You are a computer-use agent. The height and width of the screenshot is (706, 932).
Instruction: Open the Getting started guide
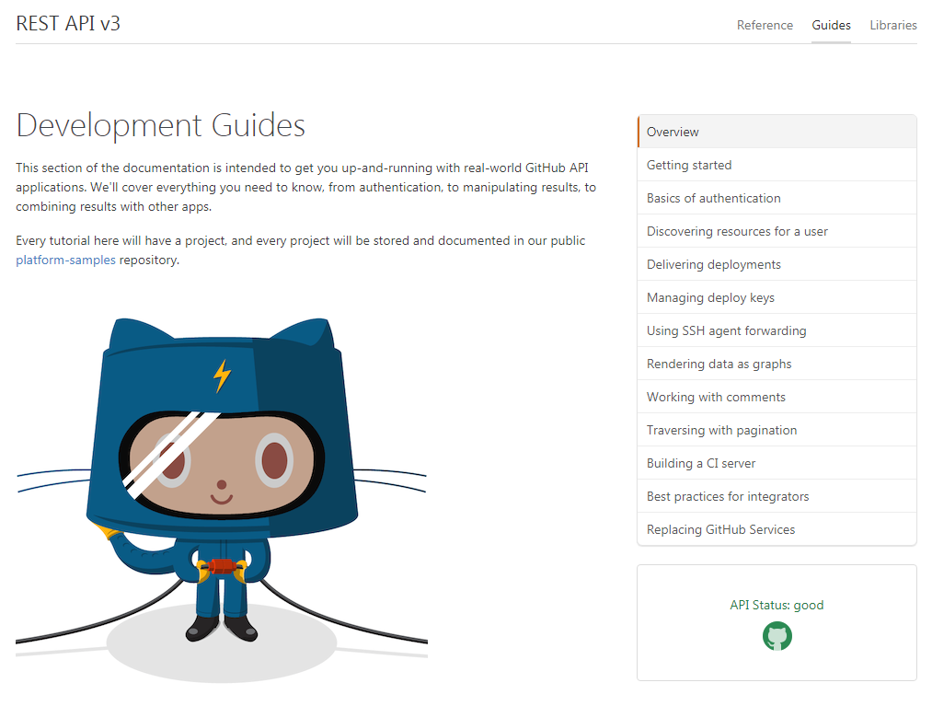pos(689,165)
